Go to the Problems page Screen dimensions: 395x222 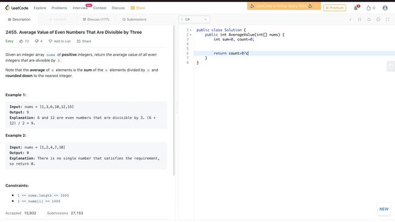click(59, 8)
